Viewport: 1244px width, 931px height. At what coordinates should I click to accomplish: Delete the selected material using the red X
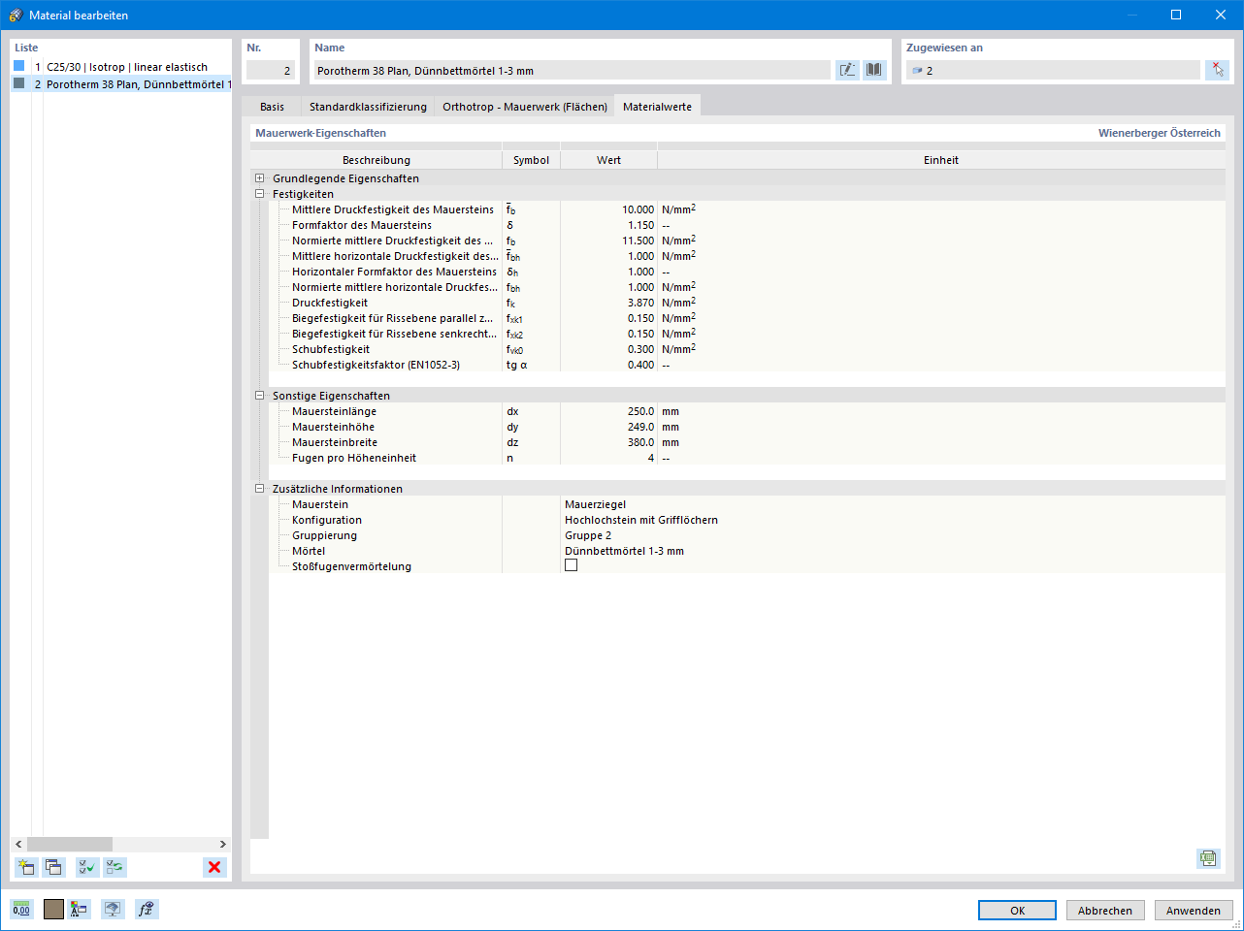(214, 867)
